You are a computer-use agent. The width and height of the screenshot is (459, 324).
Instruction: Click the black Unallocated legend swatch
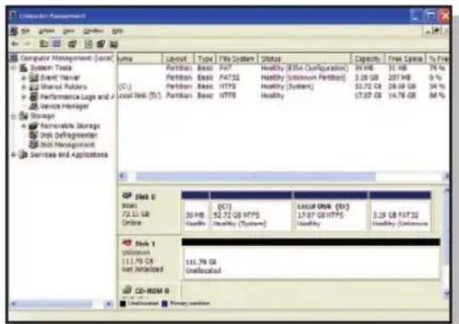[x=123, y=304]
